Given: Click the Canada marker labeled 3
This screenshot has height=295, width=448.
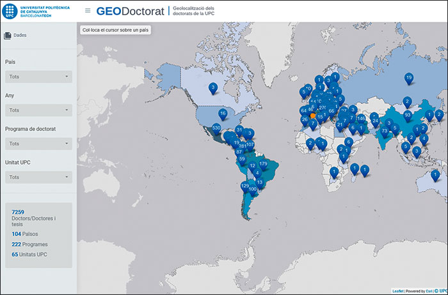Looking at the screenshot, I should click(213, 88).
